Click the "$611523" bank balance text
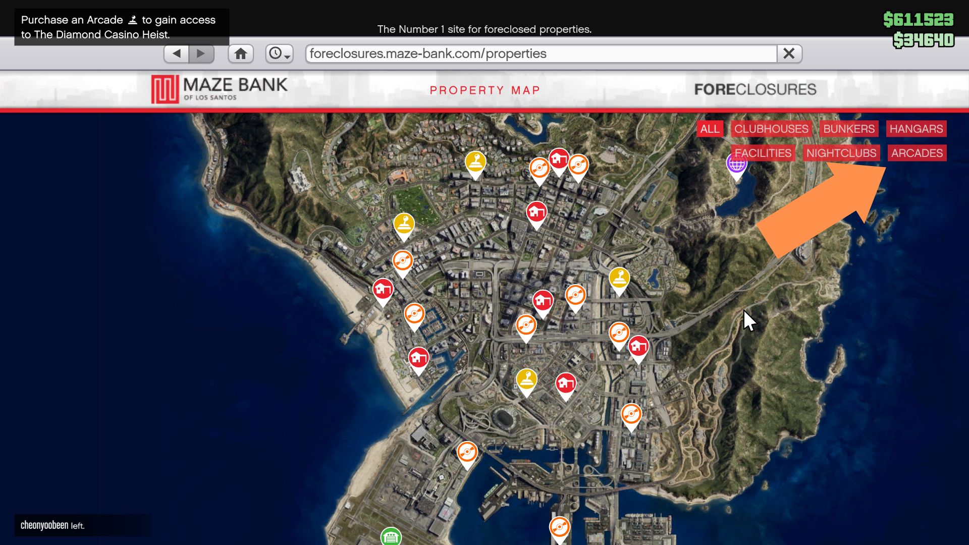 (918, 20)
